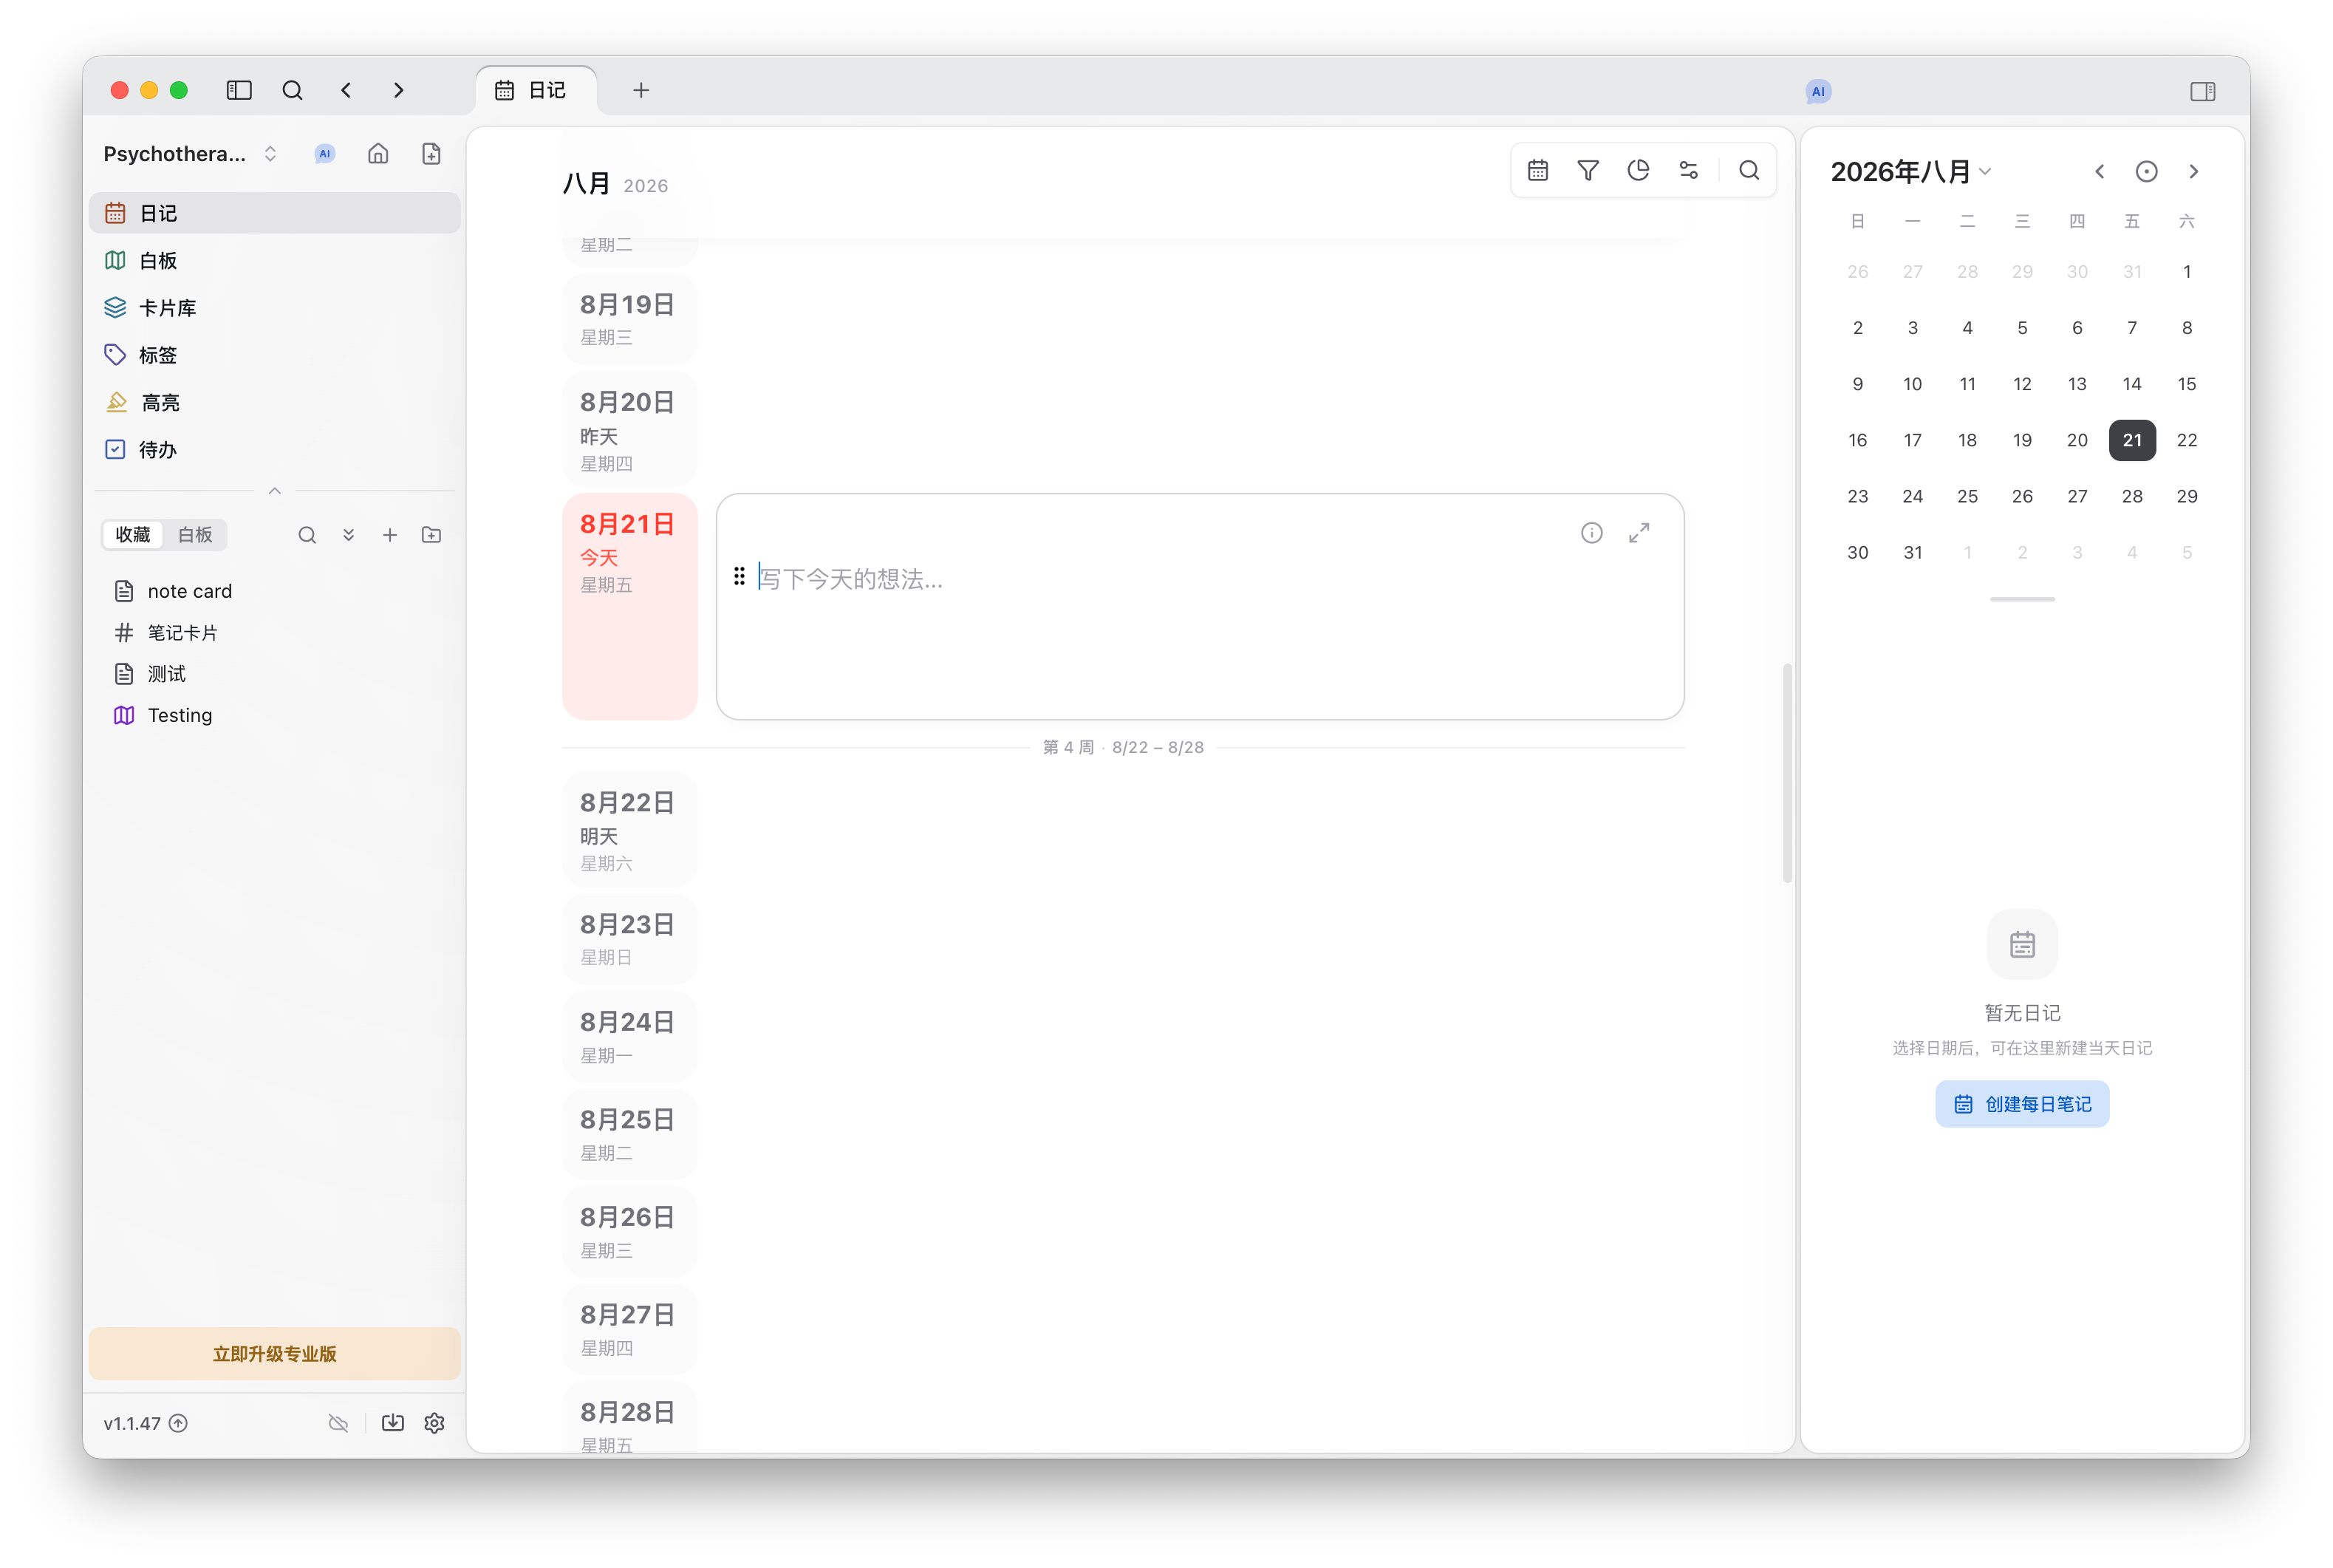Screen dimensions: 2333x1568
Task: Open 待办 in the sidebar
Action: pyautogui.click(x=275, y=449)
